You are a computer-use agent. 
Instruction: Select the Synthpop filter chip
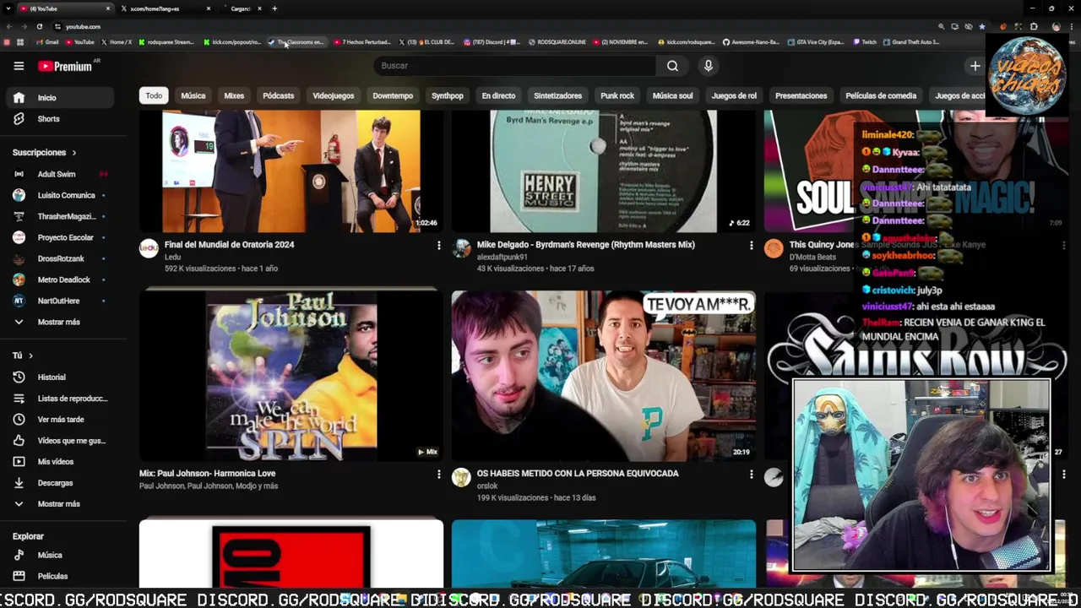coord(448,96)
